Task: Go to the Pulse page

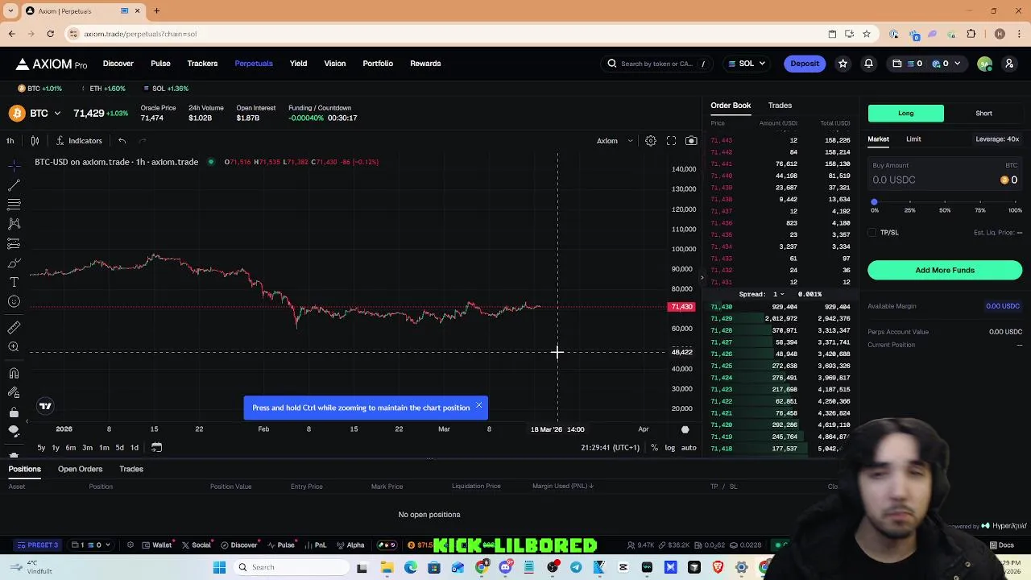Action: click(x=160, y=64)
